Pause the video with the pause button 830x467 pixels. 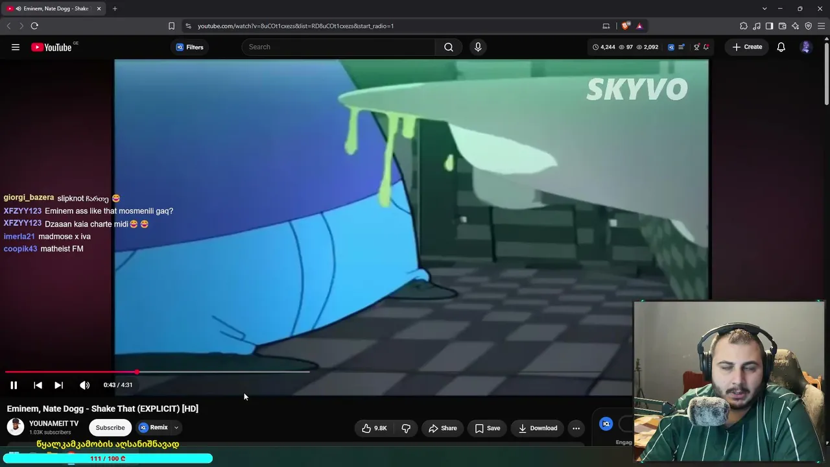[x=14, y=385]
